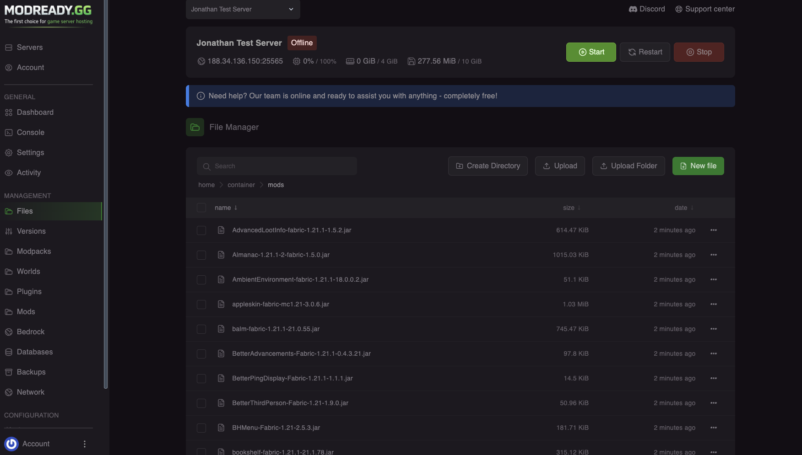Screen dimensions: 802x455
Task: Click the Bedrock sidebar icon
Action: click(8, 332)
